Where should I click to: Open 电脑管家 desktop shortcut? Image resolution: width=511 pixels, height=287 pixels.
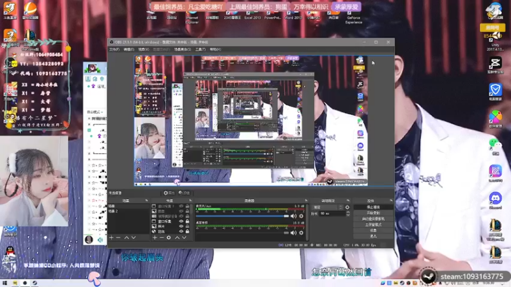pos(496,92)
